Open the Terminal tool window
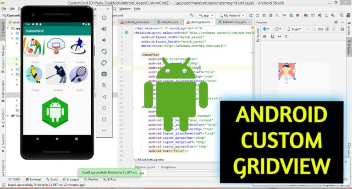 (x=33, y=179)
